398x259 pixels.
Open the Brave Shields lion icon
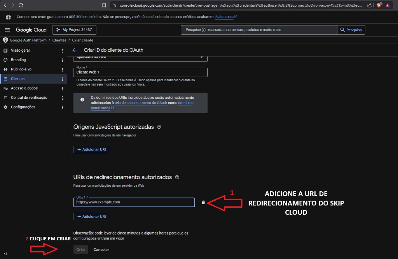[379, 5]
